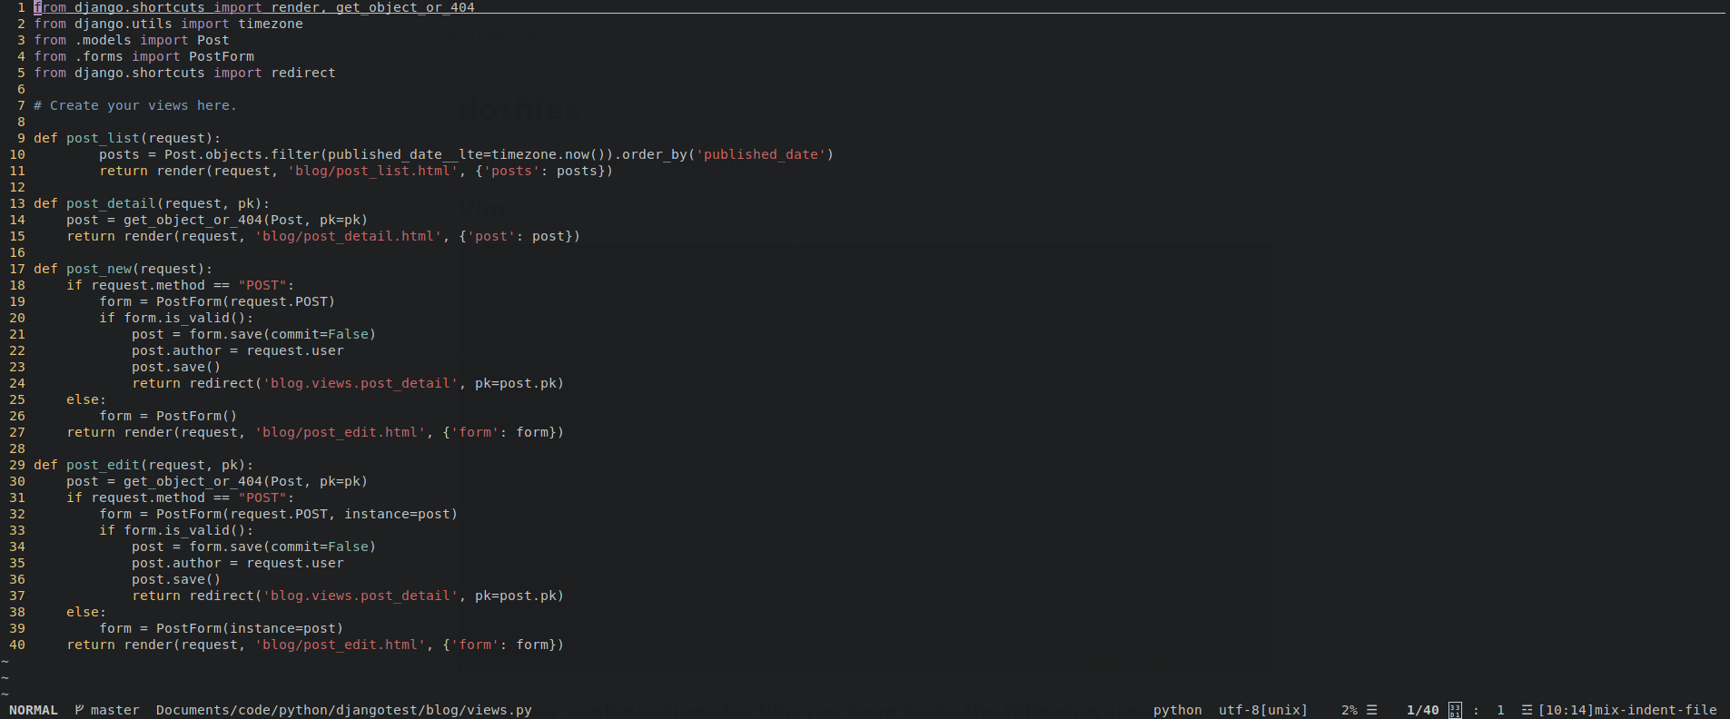Click 'post.save()' on line 36
The image size is (1730, 719).
[x=176, y=579]
